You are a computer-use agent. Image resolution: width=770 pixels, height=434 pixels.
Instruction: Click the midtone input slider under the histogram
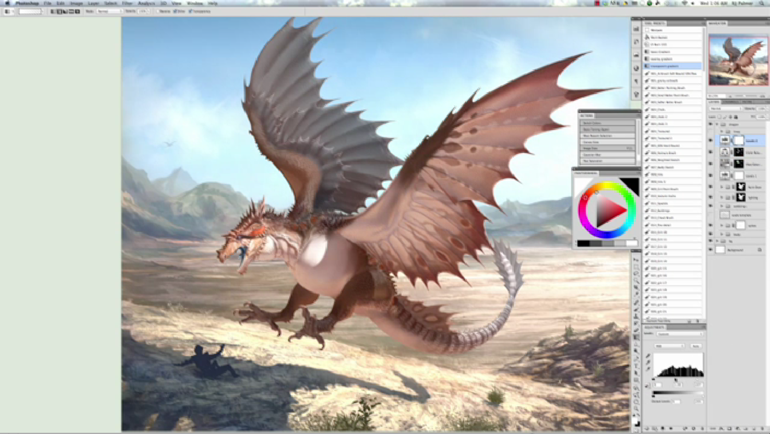coord(677,379)
